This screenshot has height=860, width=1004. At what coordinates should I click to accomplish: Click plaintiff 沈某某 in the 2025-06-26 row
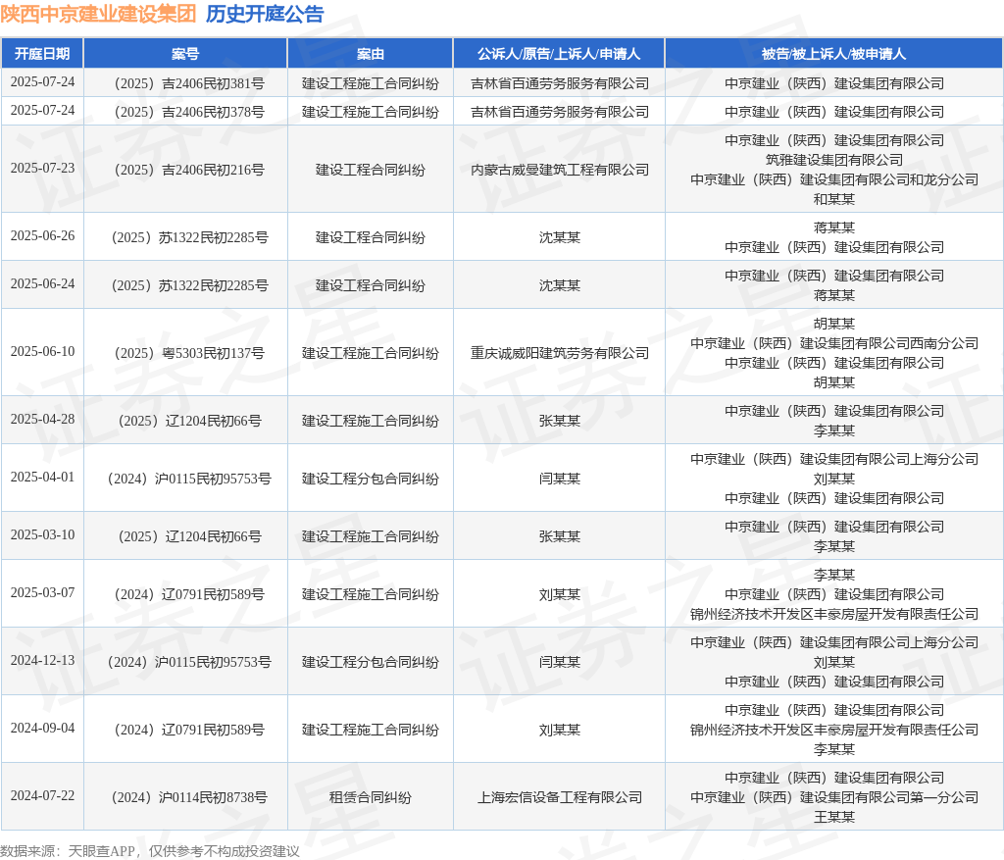[x=560, y=237]
